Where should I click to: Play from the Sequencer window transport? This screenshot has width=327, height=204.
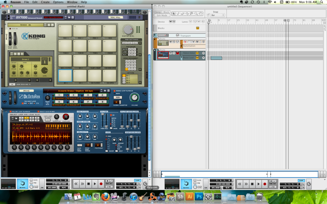258,184
